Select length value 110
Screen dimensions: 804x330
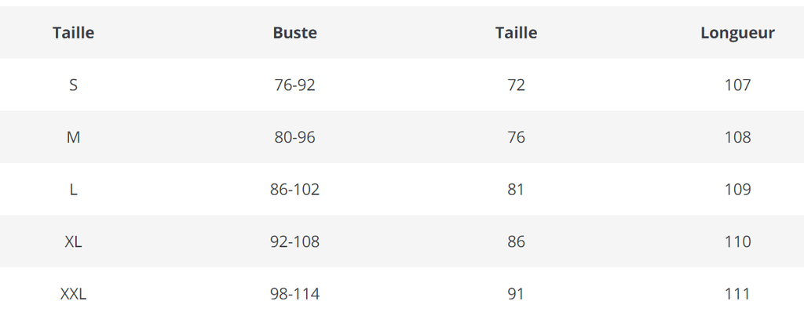click(x=738, y=241)
